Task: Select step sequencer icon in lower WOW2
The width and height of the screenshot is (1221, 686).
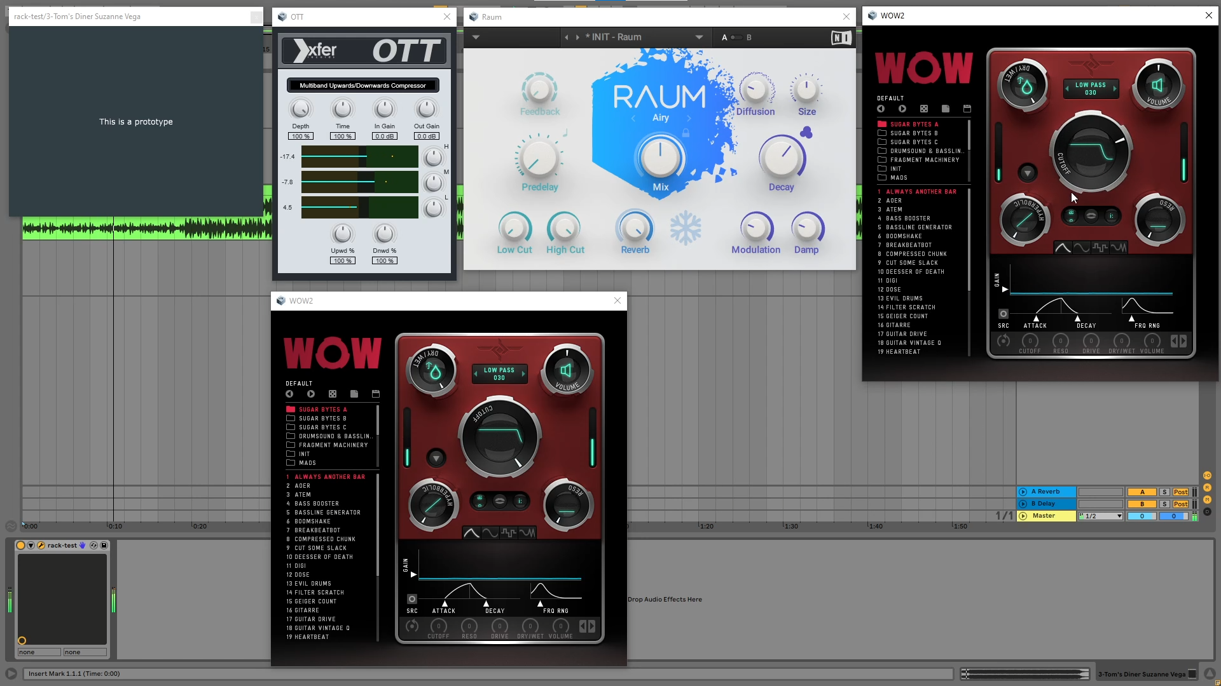Action: pyautogui.click(x=508, y=533)
